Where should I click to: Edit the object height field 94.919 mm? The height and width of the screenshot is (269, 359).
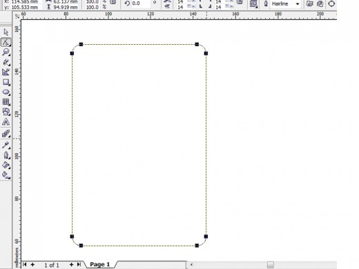(66, 7)
